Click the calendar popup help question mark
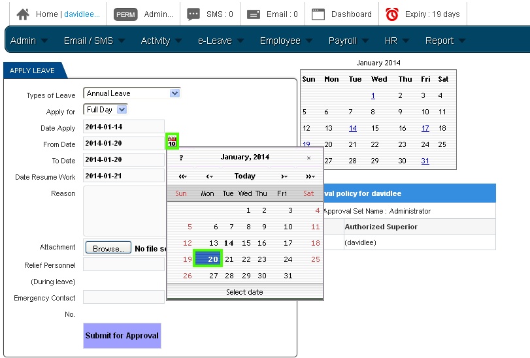Viewport: 530px width, 358px height. click(x=181, y=157)
